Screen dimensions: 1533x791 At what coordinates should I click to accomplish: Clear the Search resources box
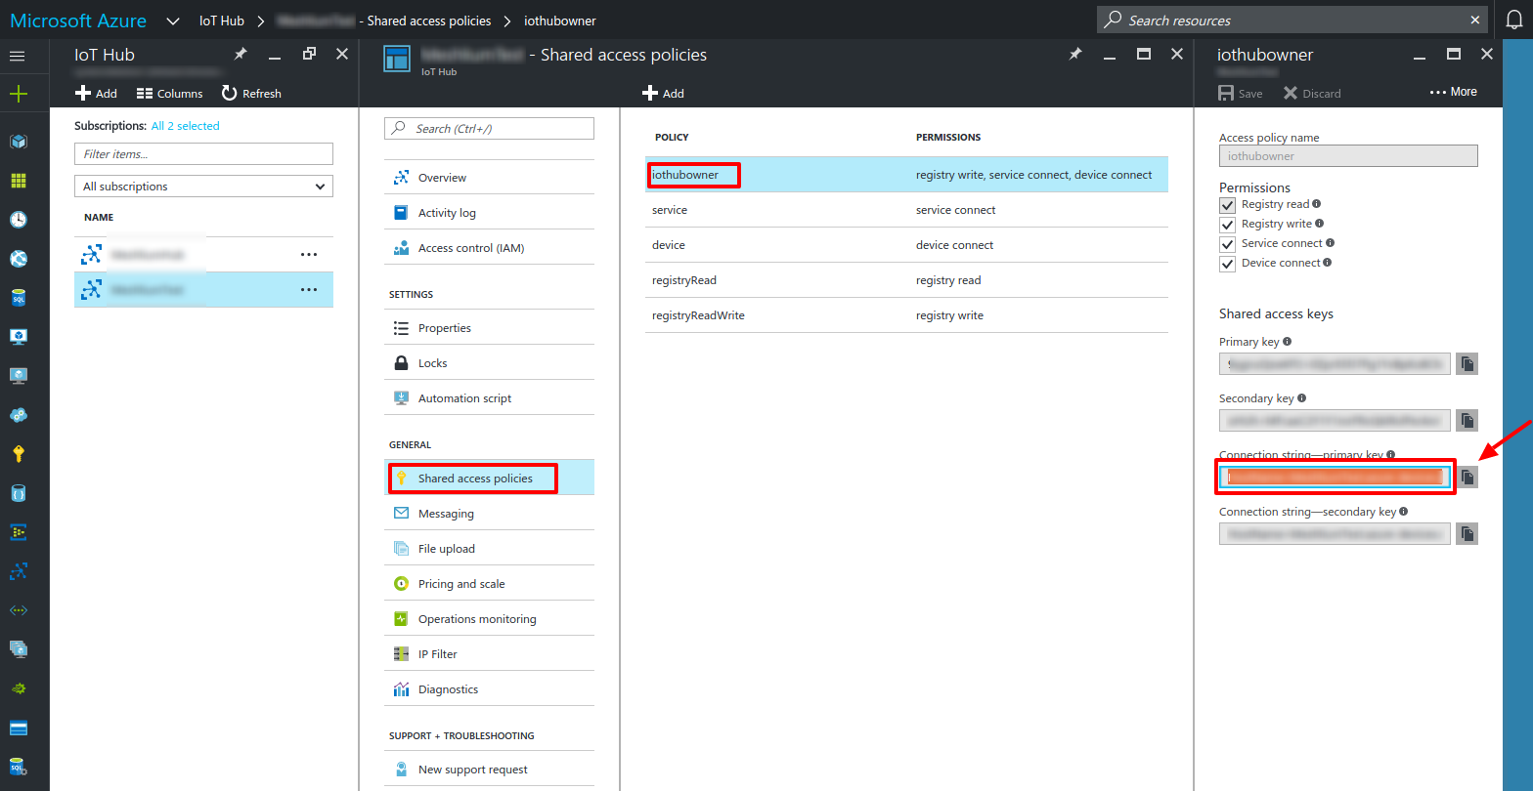point(1475,20)
